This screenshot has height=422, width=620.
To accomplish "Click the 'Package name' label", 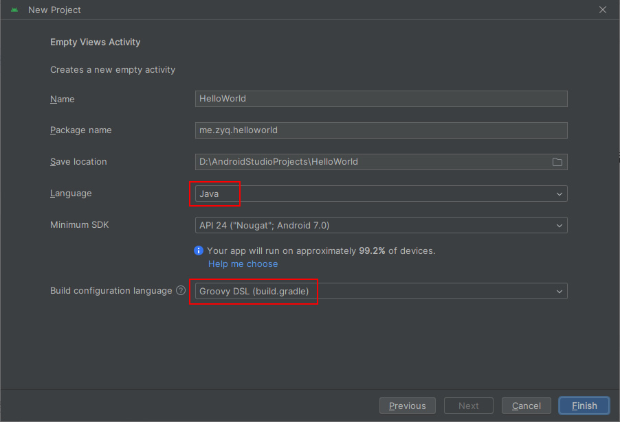I will tap(81, 130).
